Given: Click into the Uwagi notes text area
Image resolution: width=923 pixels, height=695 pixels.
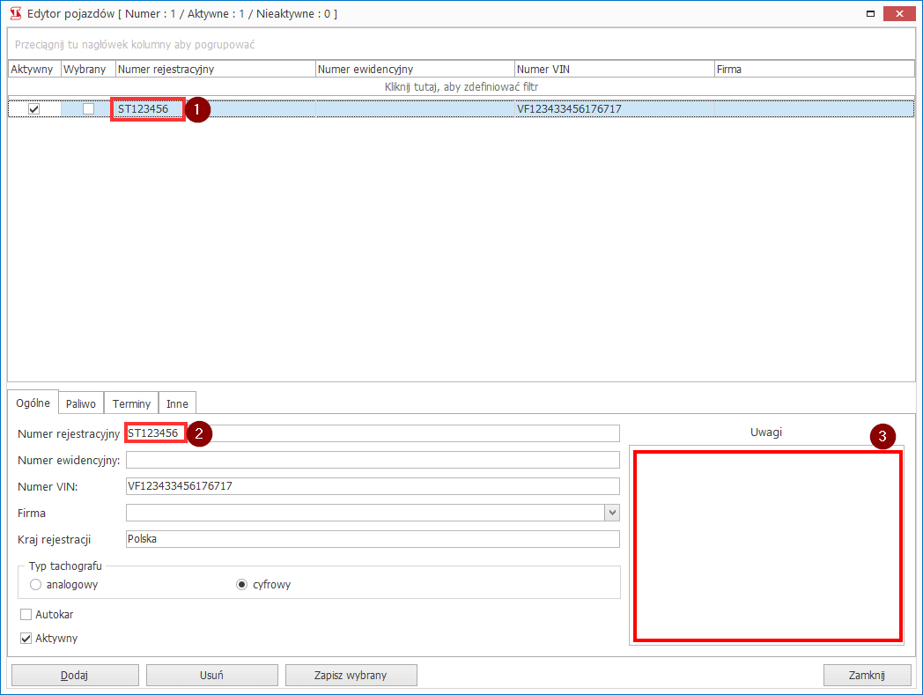Looking at the screenshot, I should click(x=767, y=546).
